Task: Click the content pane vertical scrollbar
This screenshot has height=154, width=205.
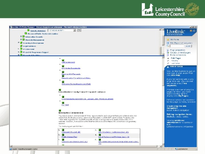Action: [x=163, y=101]
